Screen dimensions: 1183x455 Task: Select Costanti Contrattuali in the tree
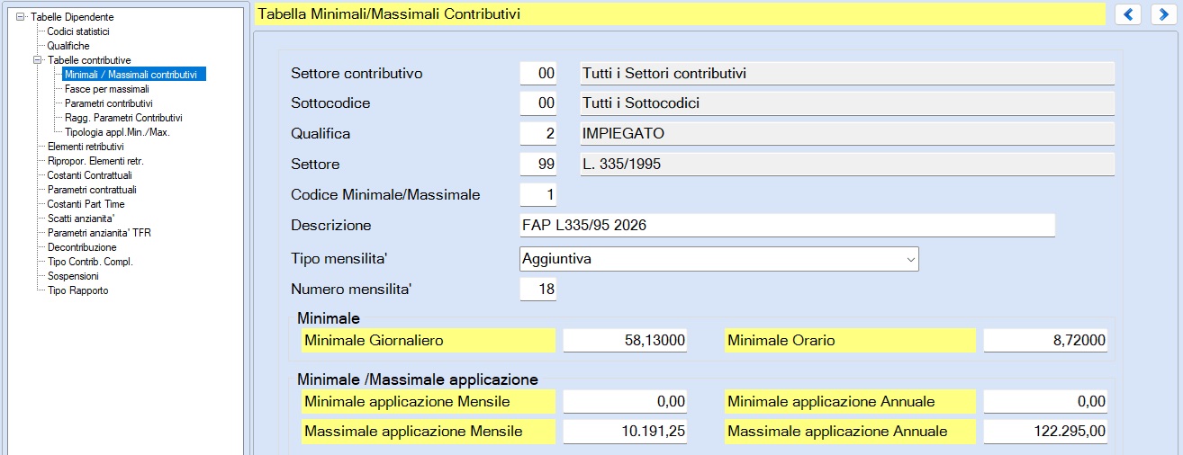point(89,175)
